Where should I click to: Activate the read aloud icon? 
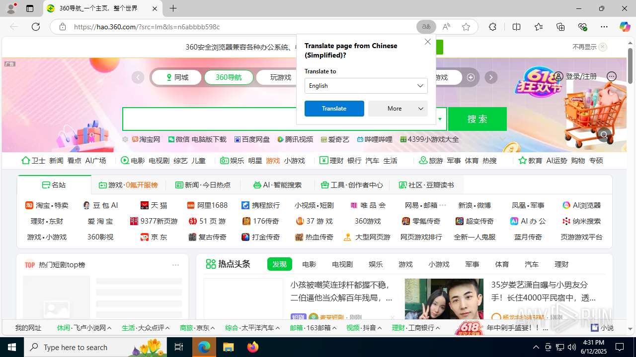tap(446, 27)
